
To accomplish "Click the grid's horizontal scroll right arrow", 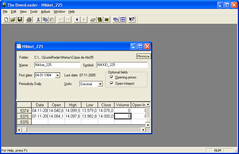I will tap(143, 130).
